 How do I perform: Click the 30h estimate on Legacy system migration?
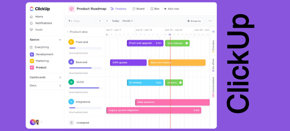point(197,110)
